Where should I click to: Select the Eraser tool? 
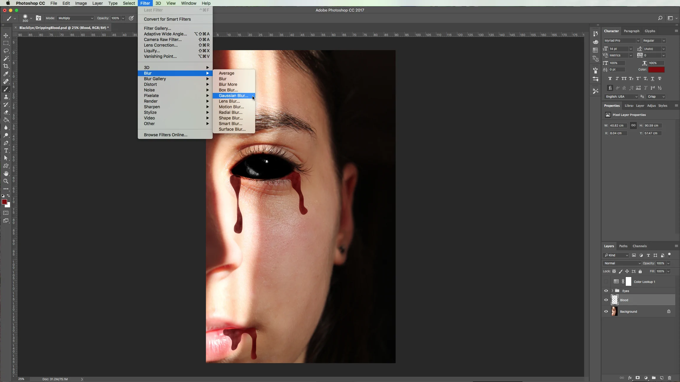click(6, 112)
